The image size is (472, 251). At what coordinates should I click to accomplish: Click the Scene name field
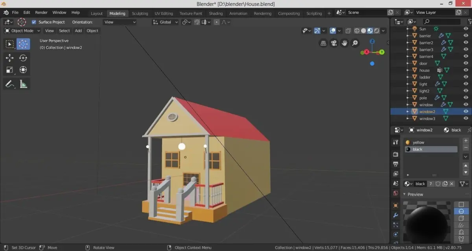(x=367, y=13)
